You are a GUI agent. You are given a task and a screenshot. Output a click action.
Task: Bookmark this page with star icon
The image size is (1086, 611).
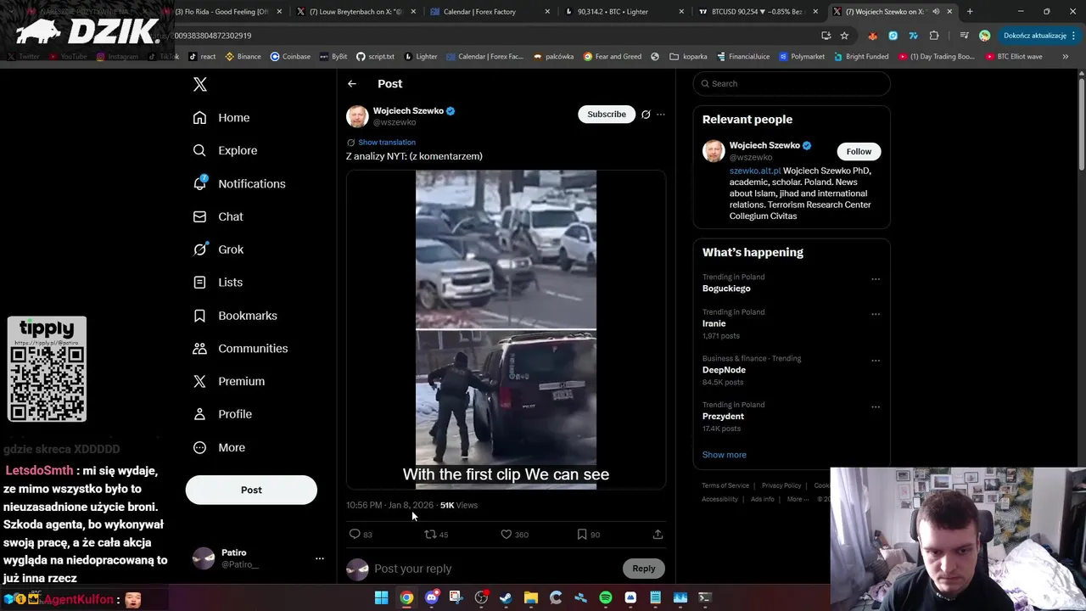click(844, 36)
